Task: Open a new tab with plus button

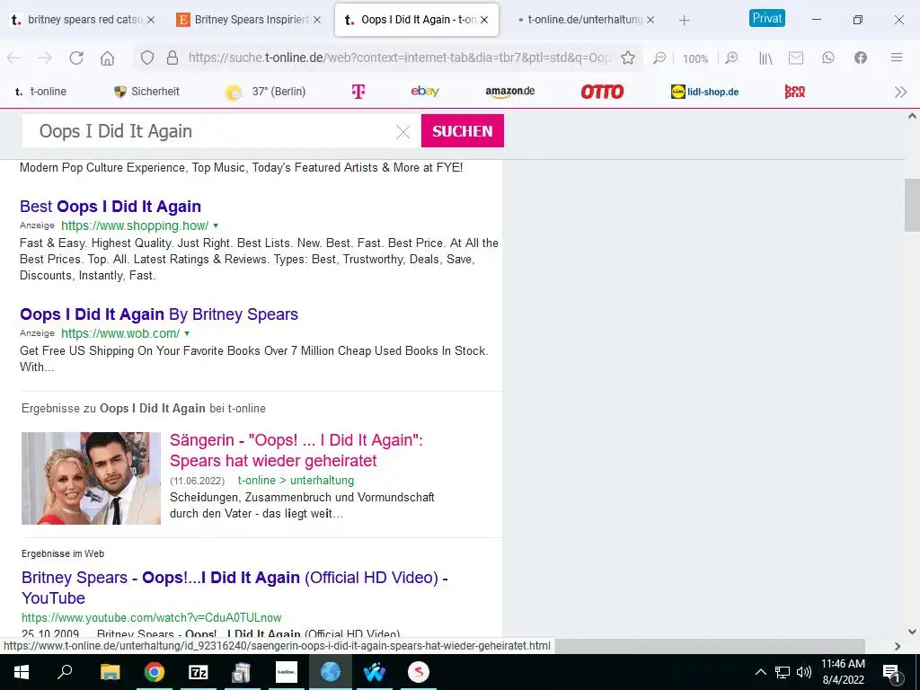Action: coord(684,21)
